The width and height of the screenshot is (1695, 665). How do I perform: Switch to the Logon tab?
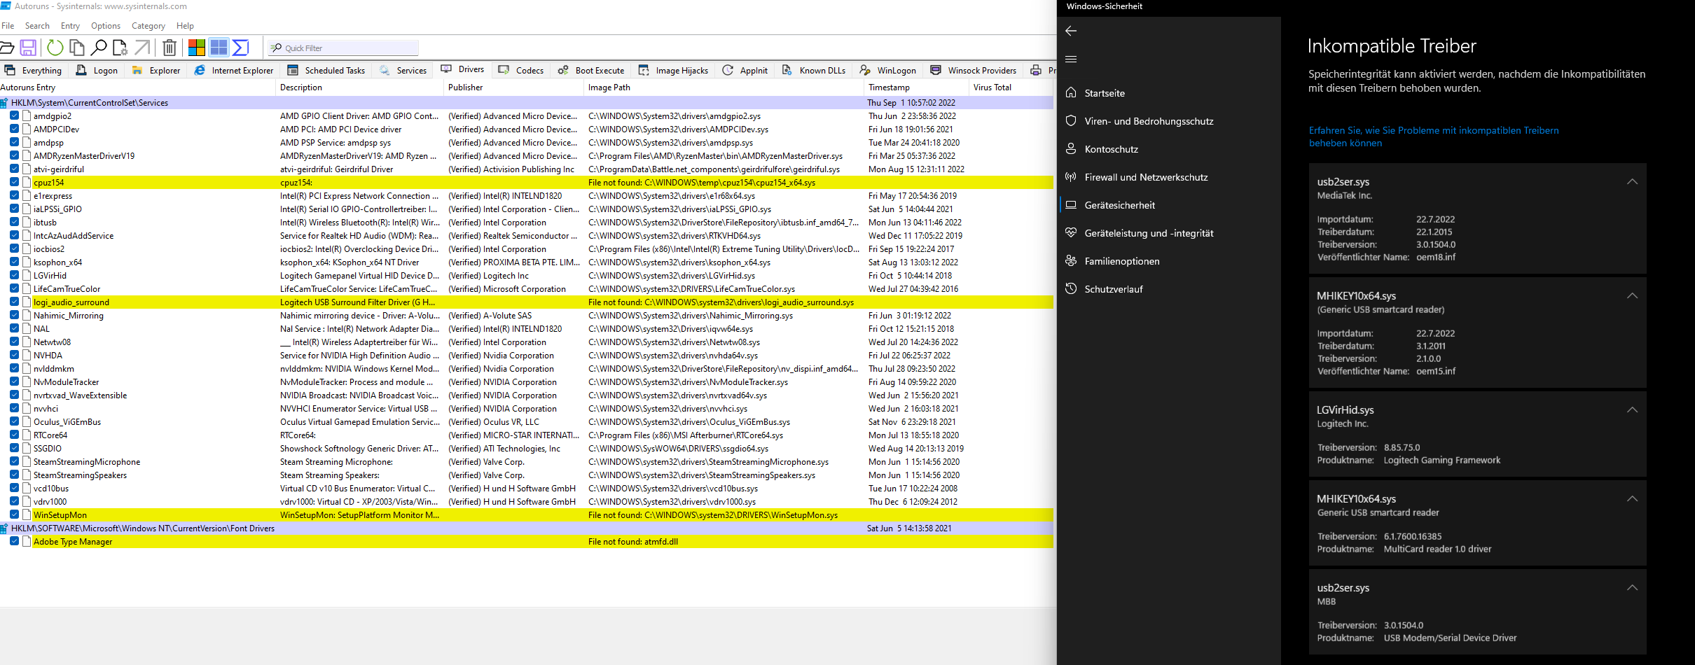97,70
